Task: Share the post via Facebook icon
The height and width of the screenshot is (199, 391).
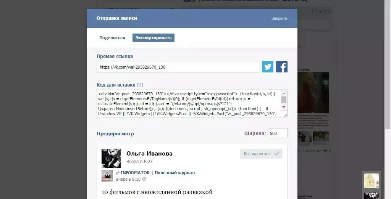Action: coord(282,67)
